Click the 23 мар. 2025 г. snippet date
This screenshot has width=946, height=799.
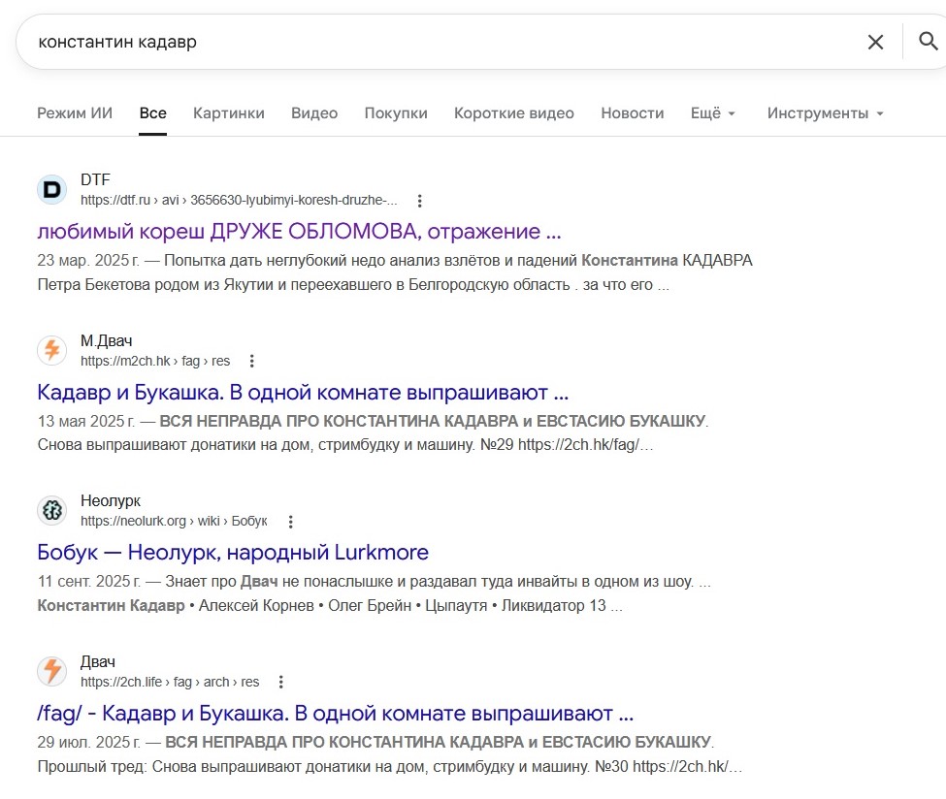point(88,261)
